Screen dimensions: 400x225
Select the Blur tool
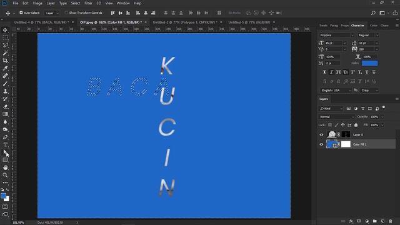tap(5, 122)
